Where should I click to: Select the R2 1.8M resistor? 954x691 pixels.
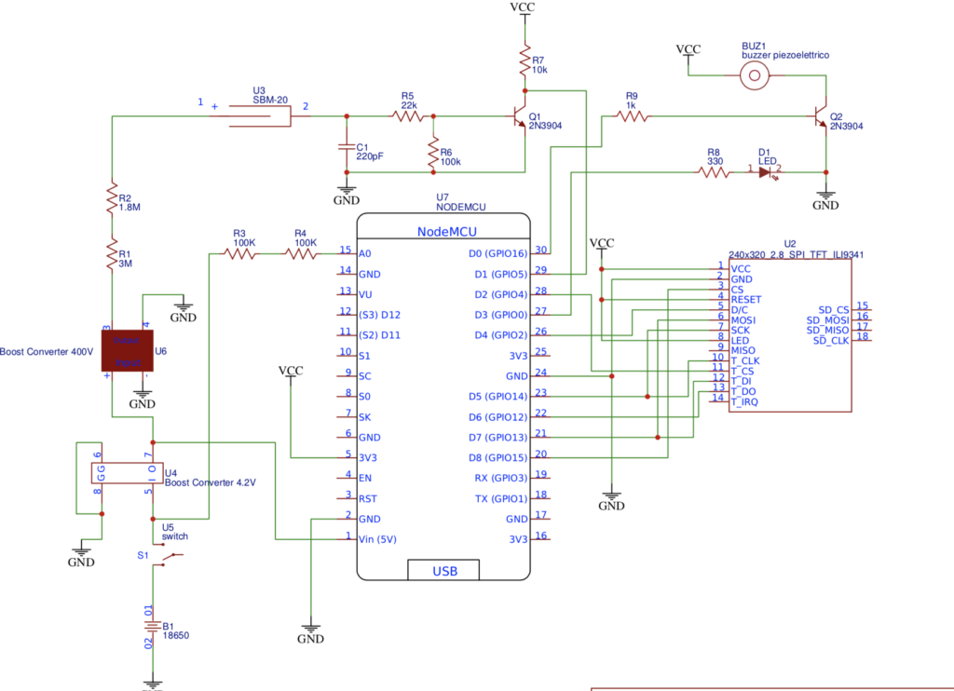coord(112,197)
